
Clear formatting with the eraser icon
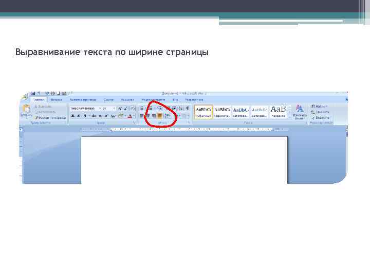[133, 109]
